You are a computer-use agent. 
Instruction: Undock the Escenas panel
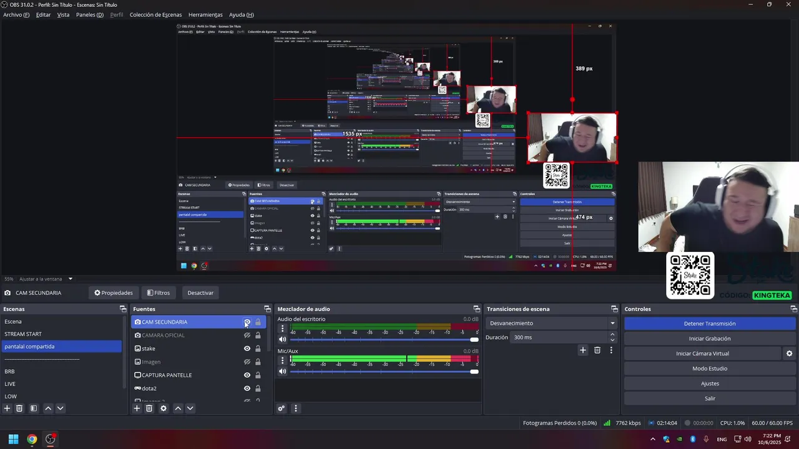tap(123, 309)
